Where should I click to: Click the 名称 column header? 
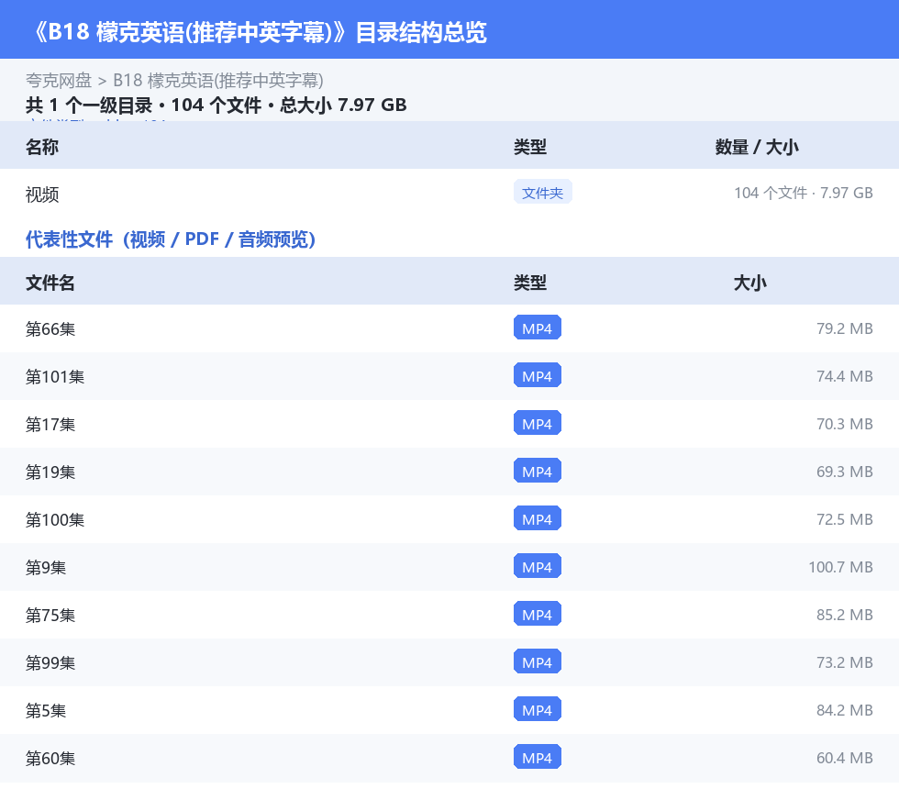pyautogui.click(x=42, y=147)
